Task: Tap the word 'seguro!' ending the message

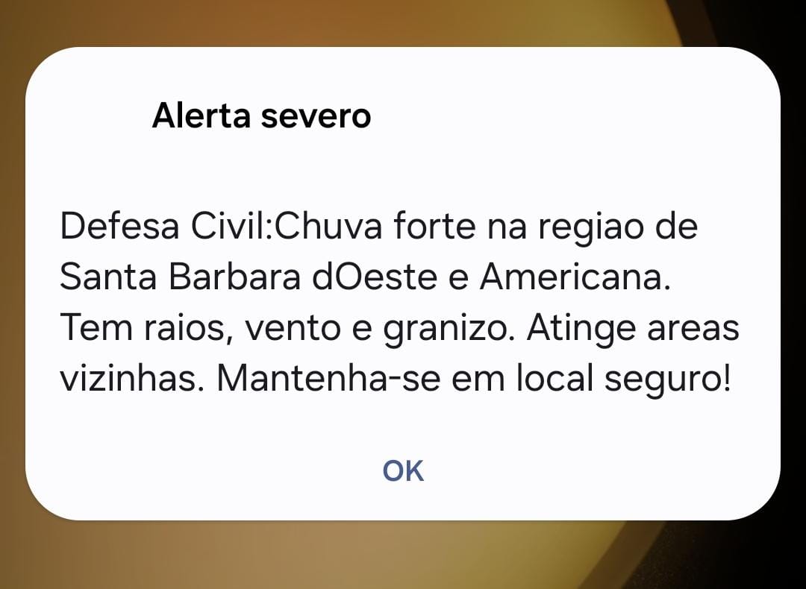Action: tap(667, 380)
